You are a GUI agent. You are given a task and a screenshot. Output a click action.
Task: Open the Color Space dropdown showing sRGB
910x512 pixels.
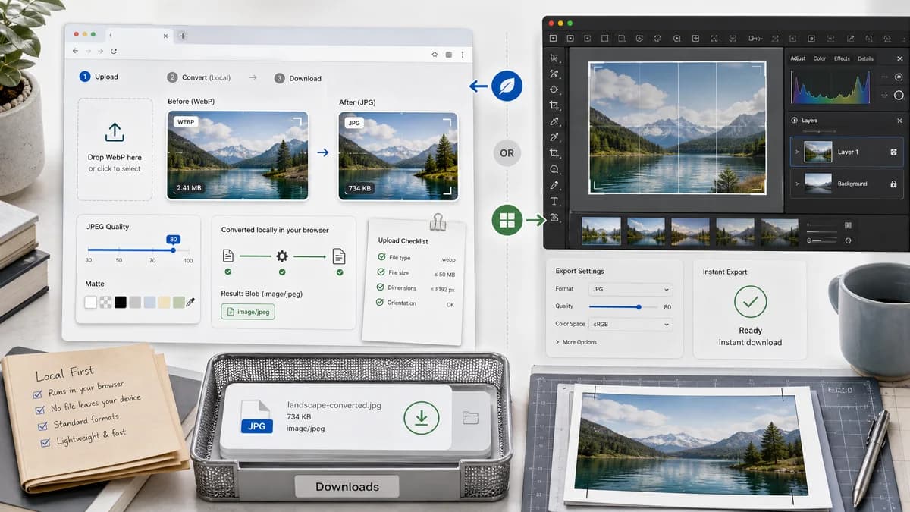(631, 324)
